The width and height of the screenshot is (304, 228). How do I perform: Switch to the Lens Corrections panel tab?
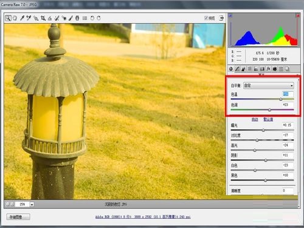click(x=262, y=69)
